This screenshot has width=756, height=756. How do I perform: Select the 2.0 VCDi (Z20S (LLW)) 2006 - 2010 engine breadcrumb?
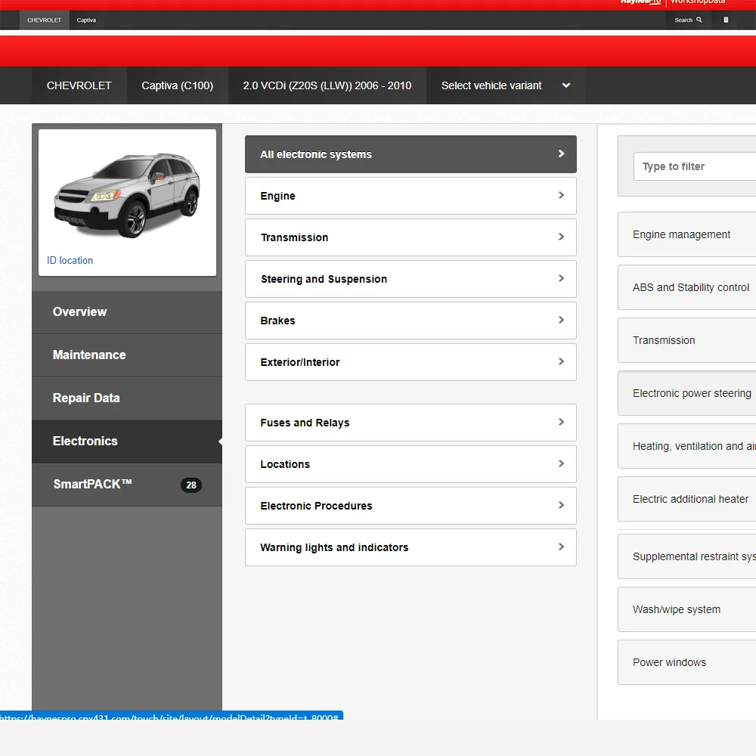[x=327, y=85]
